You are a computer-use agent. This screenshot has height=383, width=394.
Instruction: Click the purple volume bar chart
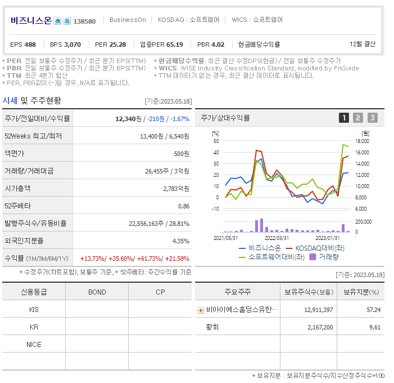(287, 226)
